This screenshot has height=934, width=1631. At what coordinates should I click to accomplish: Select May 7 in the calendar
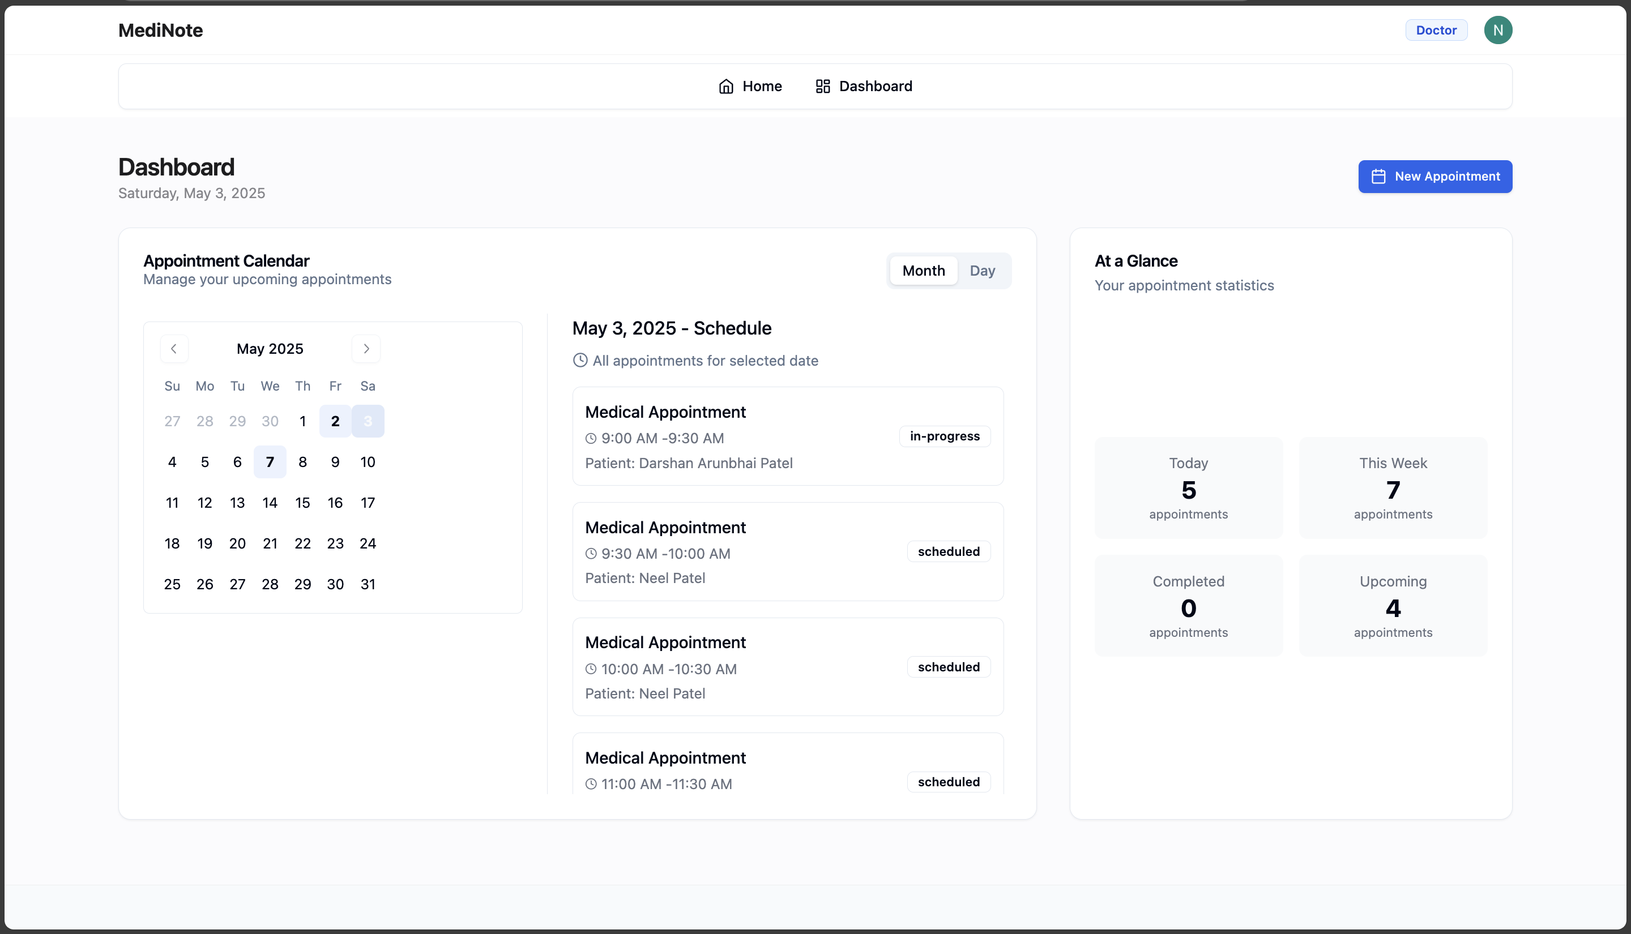270,462
